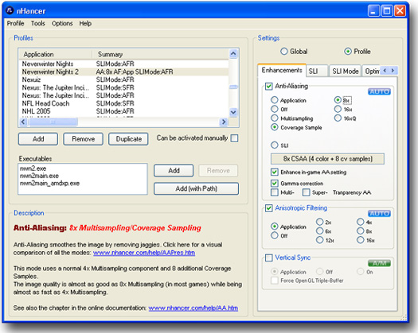
Task: Toggle Enhance in-game AA setting
Action: pyautogui.click(x=275, y=172)
